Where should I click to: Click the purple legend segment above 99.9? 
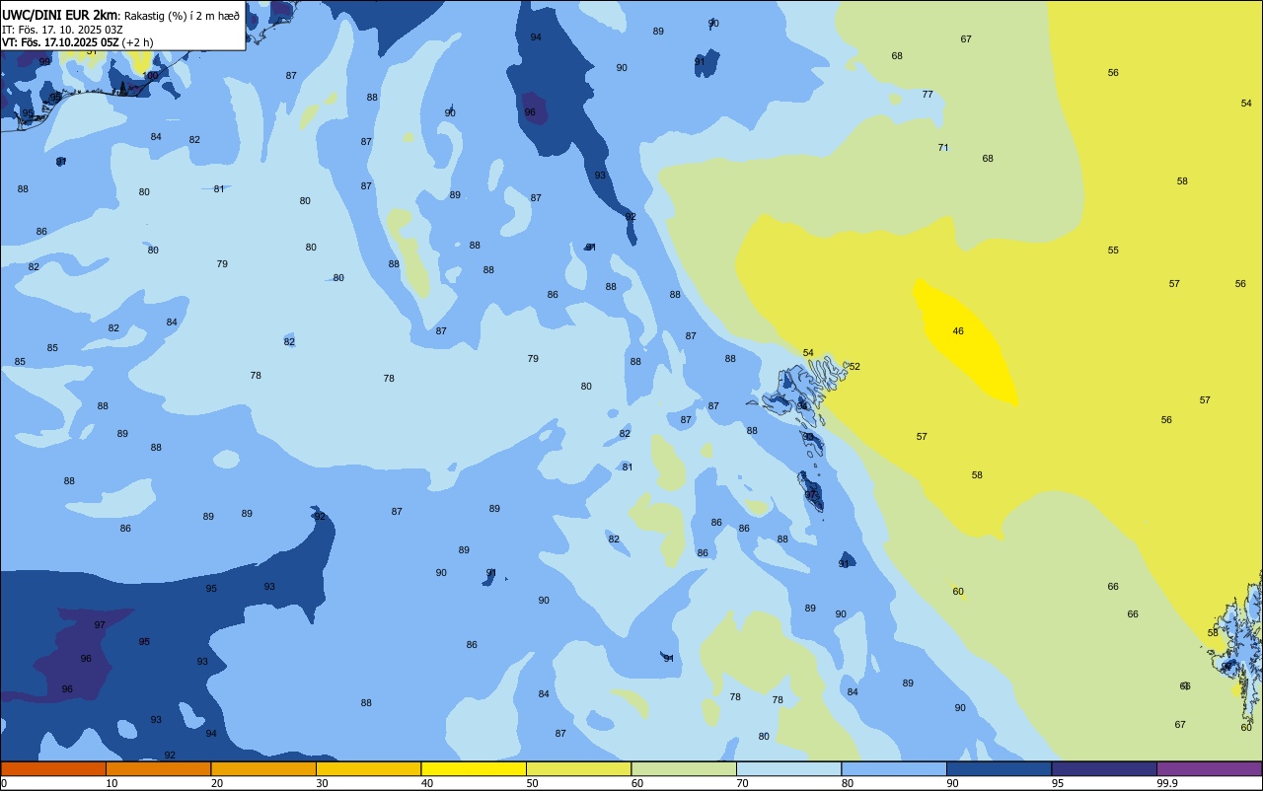coord(1209,768)
